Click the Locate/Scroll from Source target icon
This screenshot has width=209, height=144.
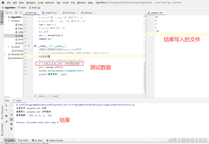click(16, 13)
